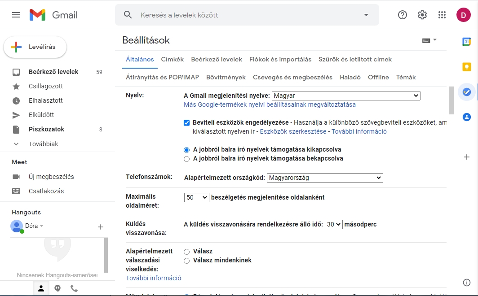
Task: Open Google Calendar in side panel
Action: tap(467, 42)
